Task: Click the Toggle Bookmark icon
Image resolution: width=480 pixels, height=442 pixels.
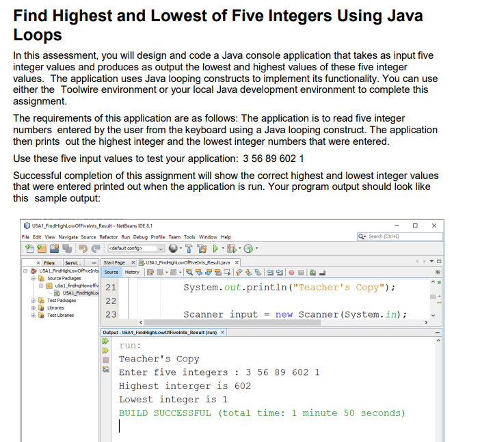Action: [258, 272]
